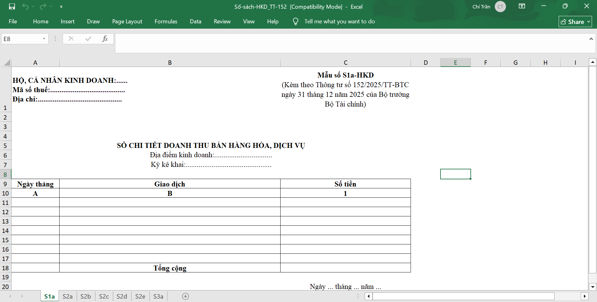Click the New sheet plus icon

[185, 296]
